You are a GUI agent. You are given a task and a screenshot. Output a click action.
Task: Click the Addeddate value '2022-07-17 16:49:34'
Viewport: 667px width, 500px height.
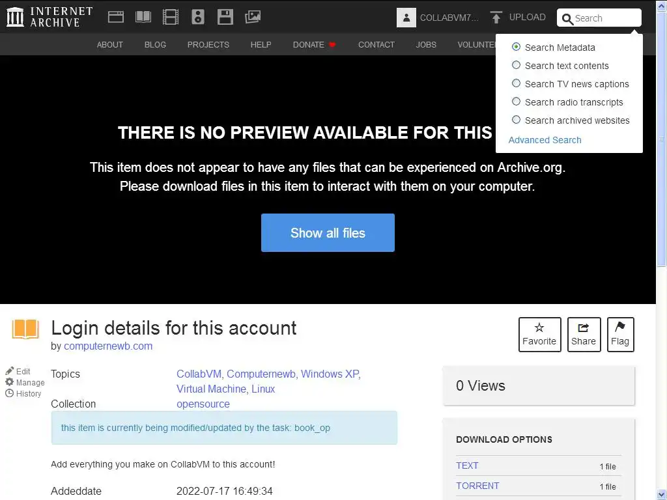pyautogui.click(x=225, y=491)
